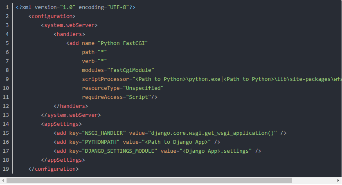Click the opening configuration tag

[x=52, y=16]
